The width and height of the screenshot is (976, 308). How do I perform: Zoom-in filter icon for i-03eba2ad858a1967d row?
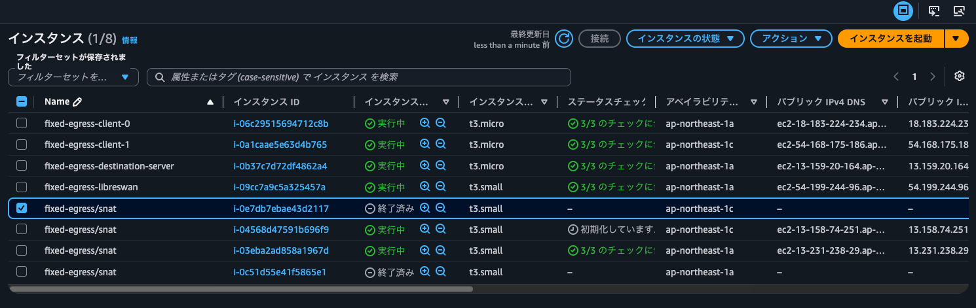coord(424,250)
